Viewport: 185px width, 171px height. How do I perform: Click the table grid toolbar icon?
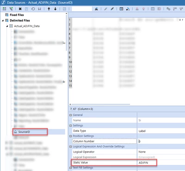121,9
